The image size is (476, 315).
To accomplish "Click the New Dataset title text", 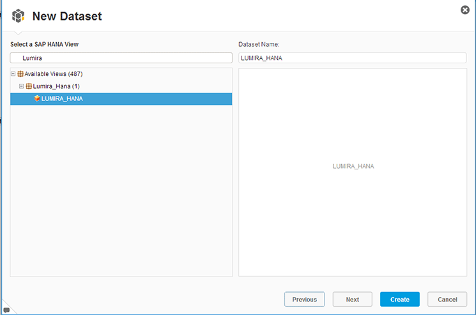I will (x=67, y=16).
